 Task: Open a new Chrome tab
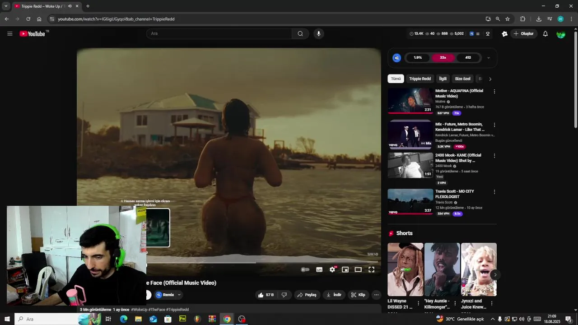[88, 6]
